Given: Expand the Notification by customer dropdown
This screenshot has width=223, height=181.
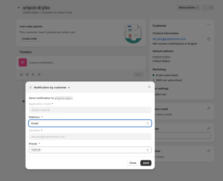Looking at the screenshot, I should pyautogui.click(x=52, y=87).
